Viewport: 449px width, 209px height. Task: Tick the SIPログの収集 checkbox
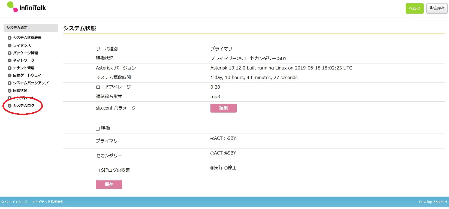tap(98, 170)
